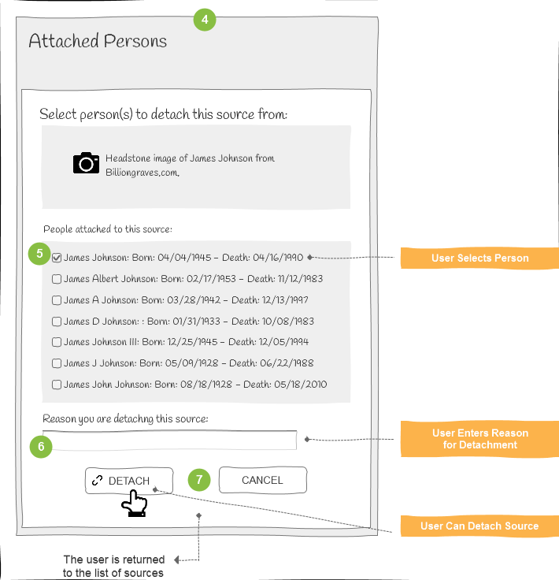559x580 pixels.
Task: Click the 'James Albert Johnson: Born: 02/17/1953' row text
Action: click(x=150, y=278)
